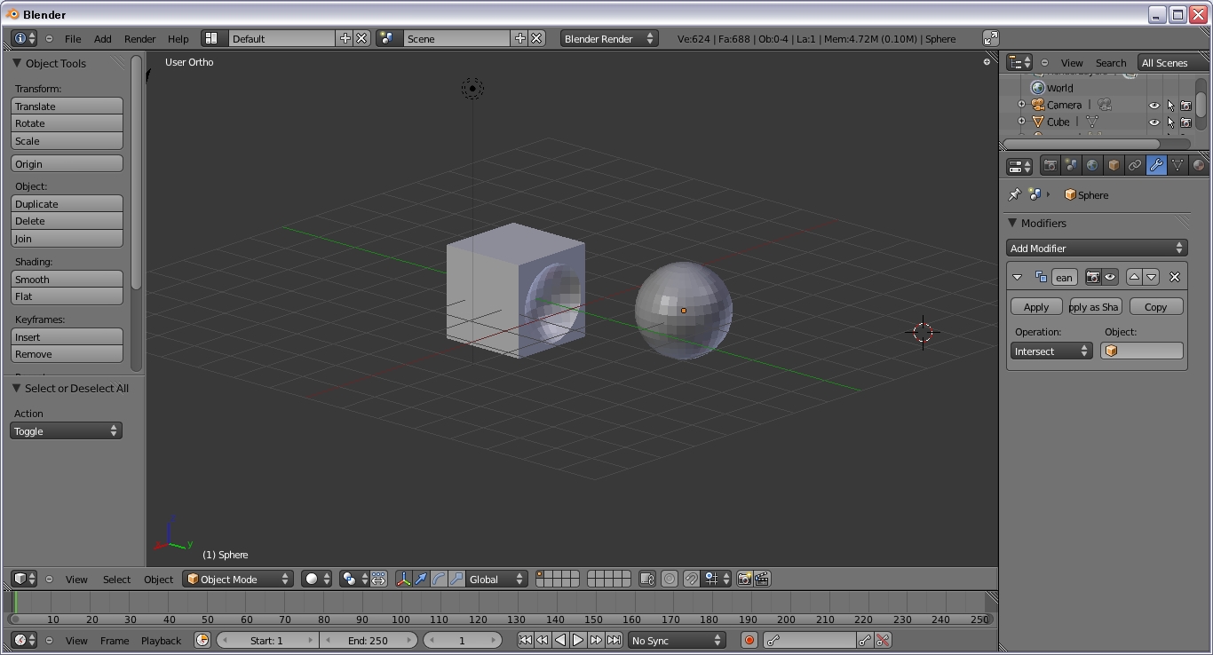The height and width of the screenshot is (655, 1213).
Task: Change the Operation from Intersect
Action: (x=1050, y=351)
